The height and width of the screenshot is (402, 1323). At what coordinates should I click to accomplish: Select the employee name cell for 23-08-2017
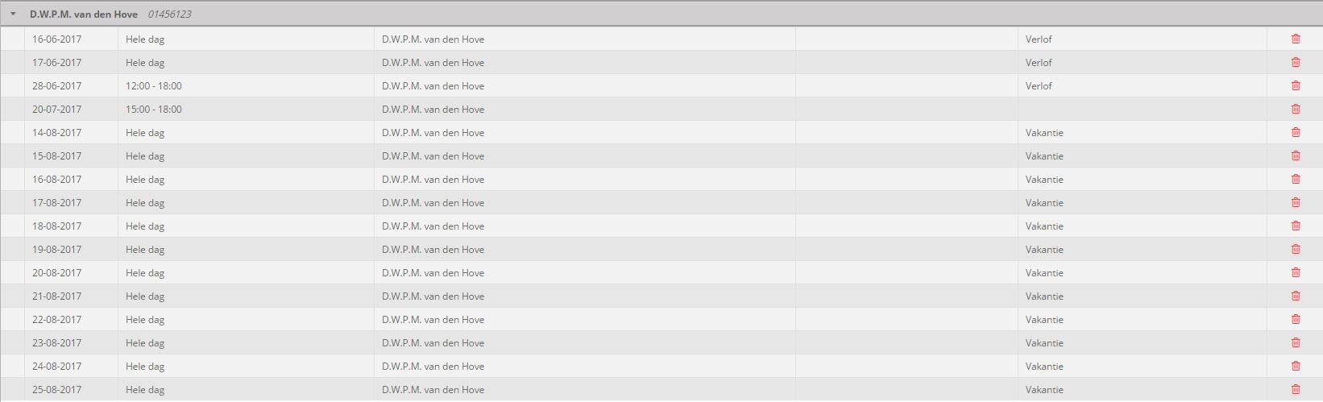[x=584, y=342]
